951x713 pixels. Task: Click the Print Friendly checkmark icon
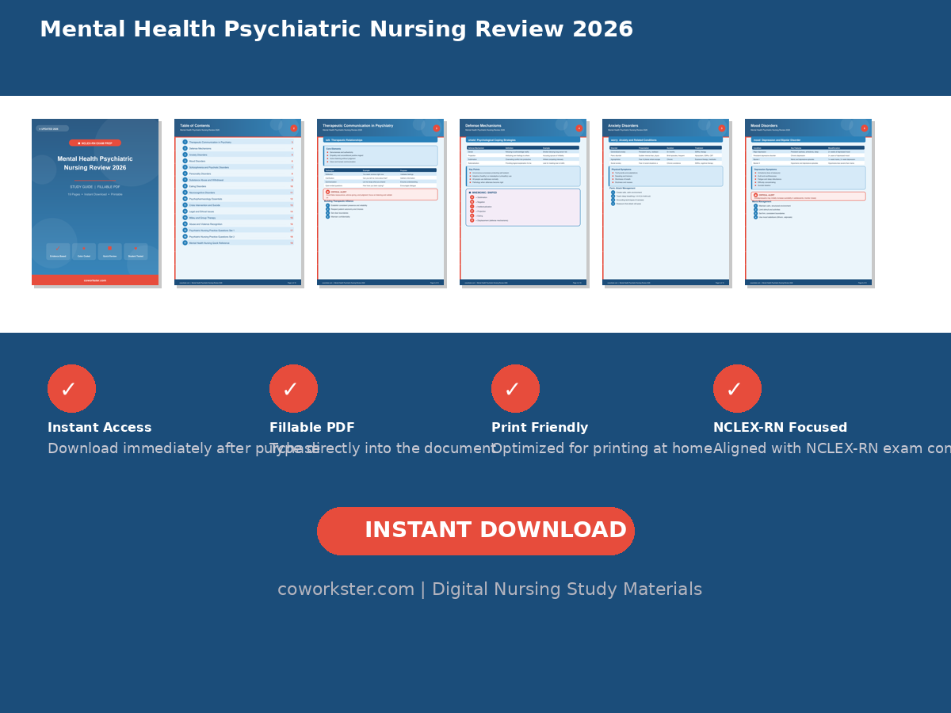515,388
